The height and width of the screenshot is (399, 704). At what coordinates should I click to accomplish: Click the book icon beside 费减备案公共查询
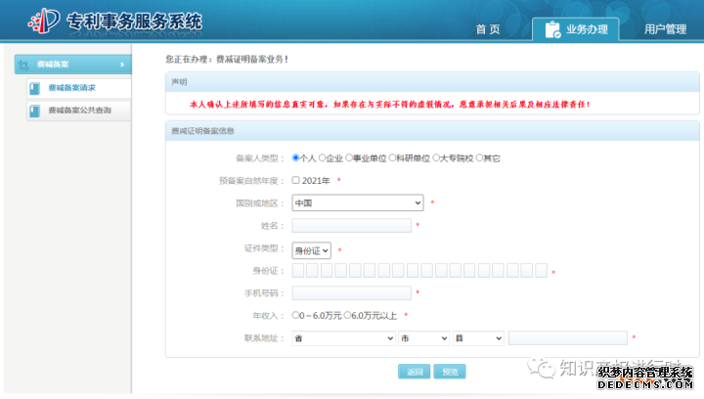[35, 111]
